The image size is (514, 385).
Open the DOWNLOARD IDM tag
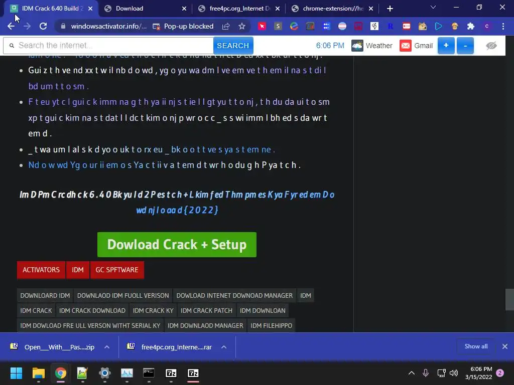click(x=45, y=296)
